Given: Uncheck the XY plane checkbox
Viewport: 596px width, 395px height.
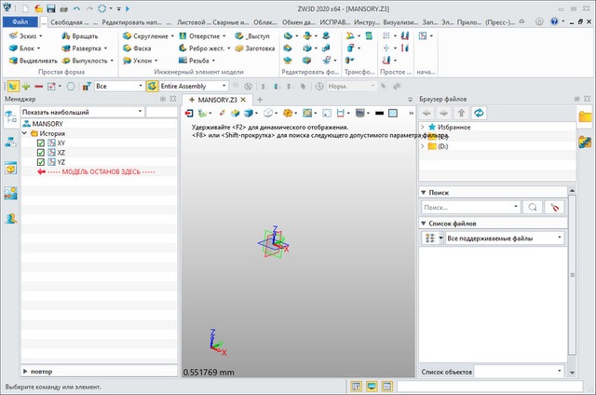Looking at the screenshot, I should pos(41,144).
